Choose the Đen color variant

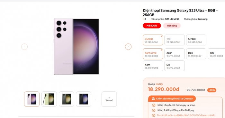coord(196,54)
